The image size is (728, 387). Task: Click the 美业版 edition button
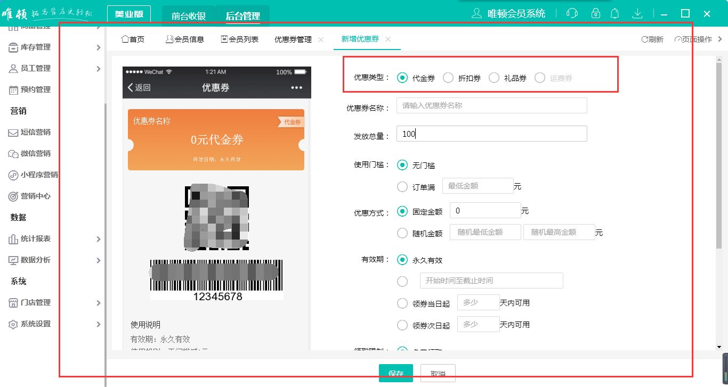(129, 14)
